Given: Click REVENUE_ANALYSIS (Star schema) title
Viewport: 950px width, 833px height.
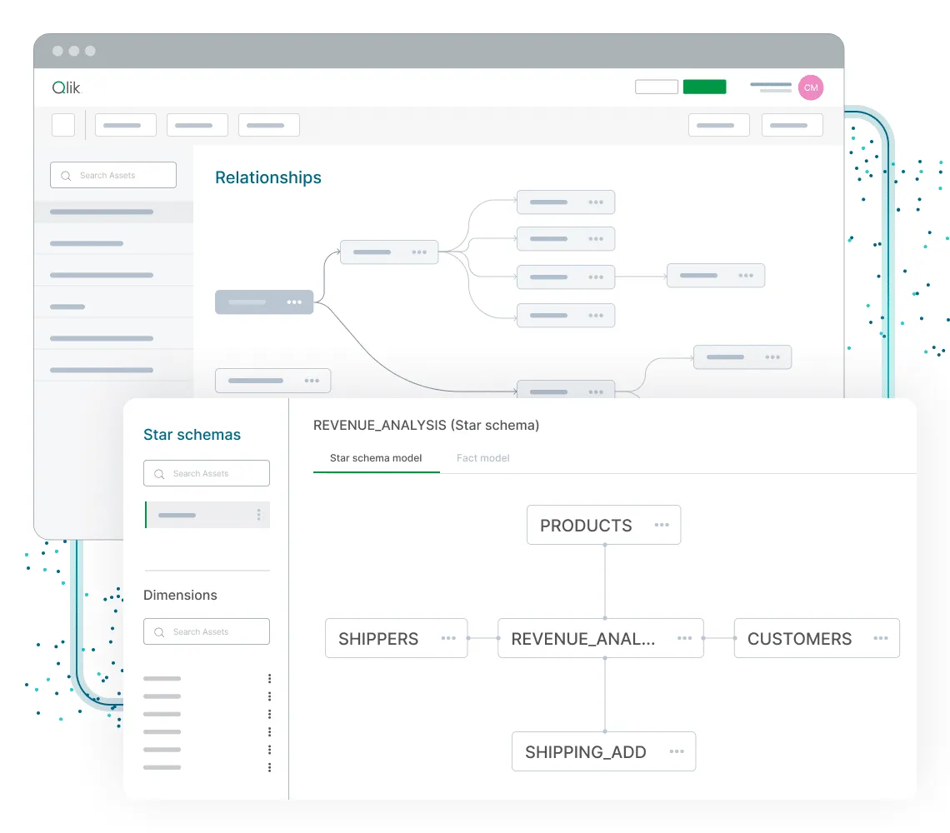Looking at the screenshot, I should coord(426,426).
